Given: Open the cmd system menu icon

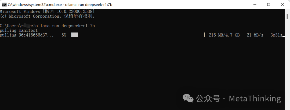Looking at the screenshot, I should click(4, 5).
